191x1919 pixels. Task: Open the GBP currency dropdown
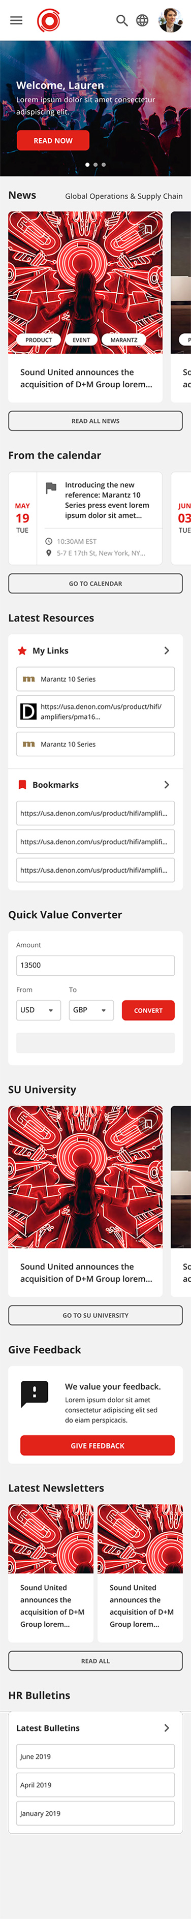(91, 1010)
